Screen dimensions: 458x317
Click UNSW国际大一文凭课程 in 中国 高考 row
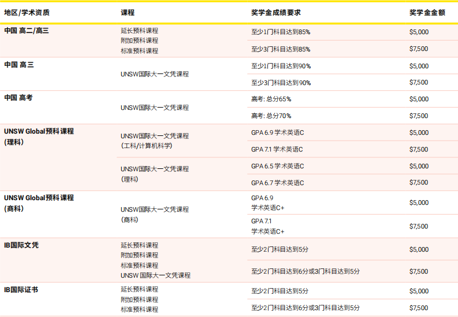[x=155, y=108]
